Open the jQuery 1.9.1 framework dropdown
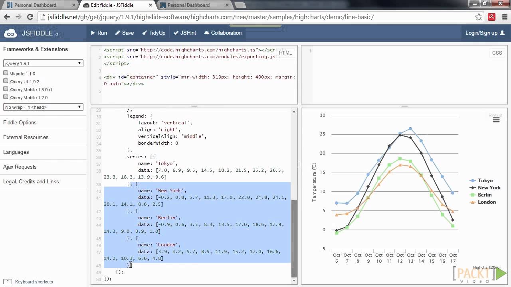Image resolution: width=511 pixels, height=287 pixels. coord(43,63)
